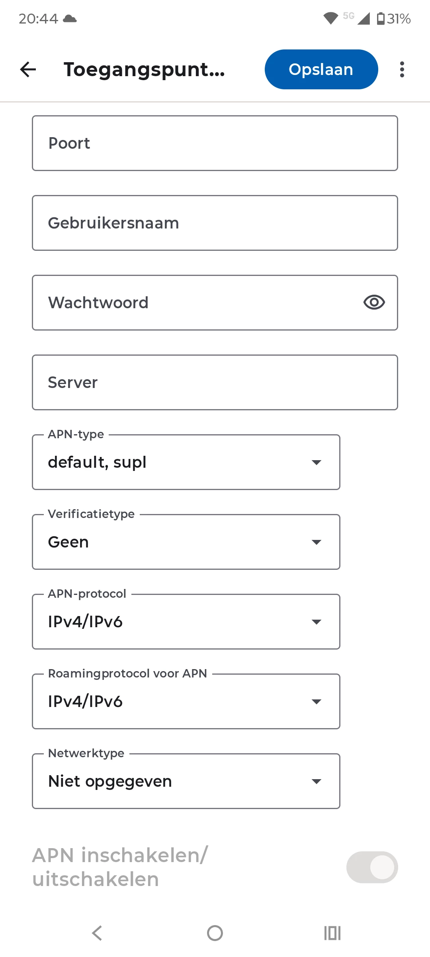Image resolution: width=430 pixels, height=957 pixels.
Task: Tap the Wi-Fi status icon
Action: click(x=330, y=18)
